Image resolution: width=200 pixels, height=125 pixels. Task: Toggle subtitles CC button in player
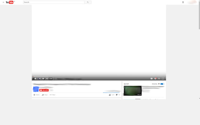click(152, 78)
